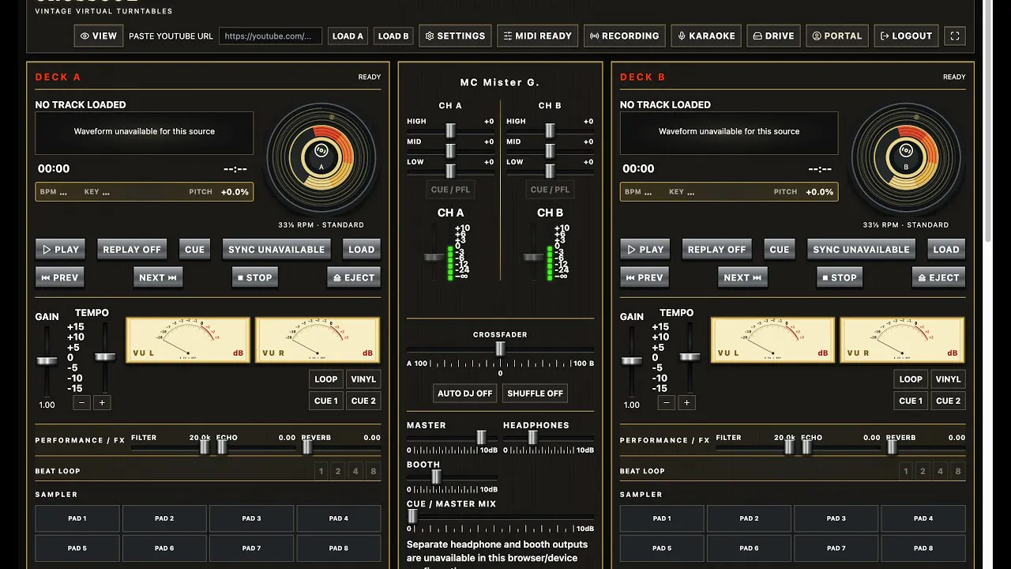The height and width of the screenshot is (569, 1011).
Task: Click Load A button
Action: point(348,36)
